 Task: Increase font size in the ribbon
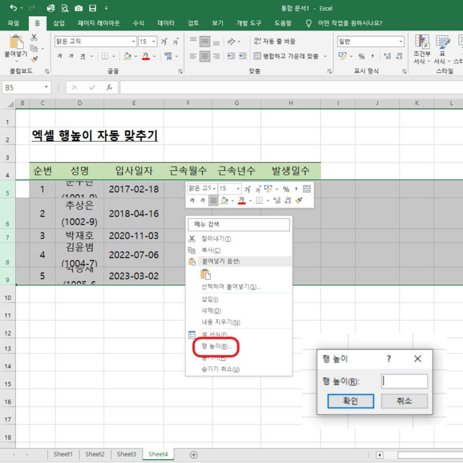point(164,42)
